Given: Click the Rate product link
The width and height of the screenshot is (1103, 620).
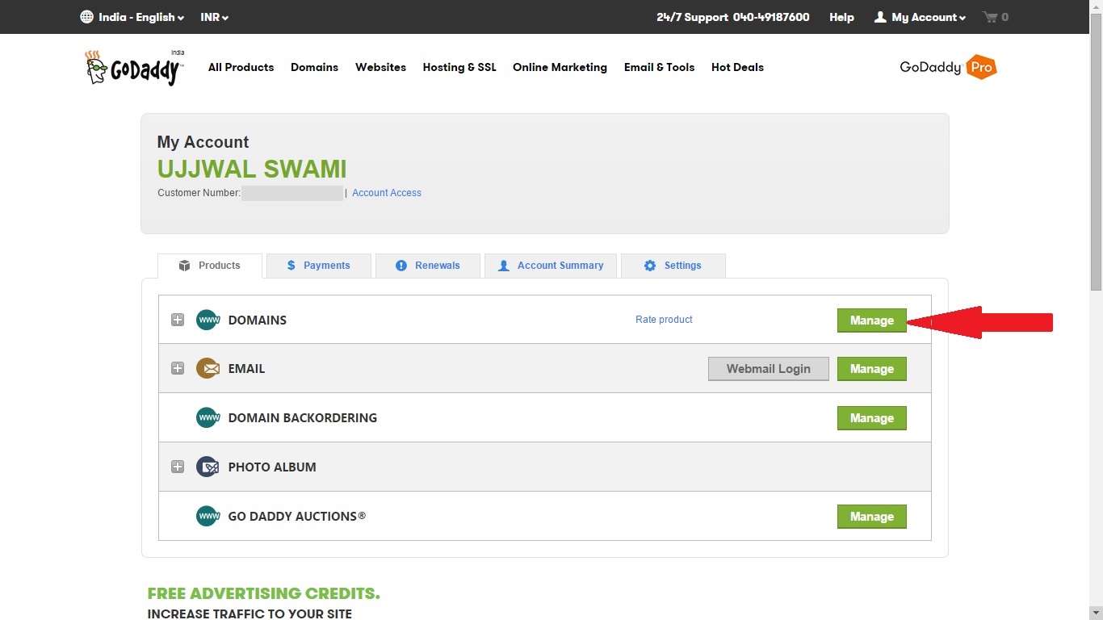Looking at the screenshot, I should pos(664,320).
